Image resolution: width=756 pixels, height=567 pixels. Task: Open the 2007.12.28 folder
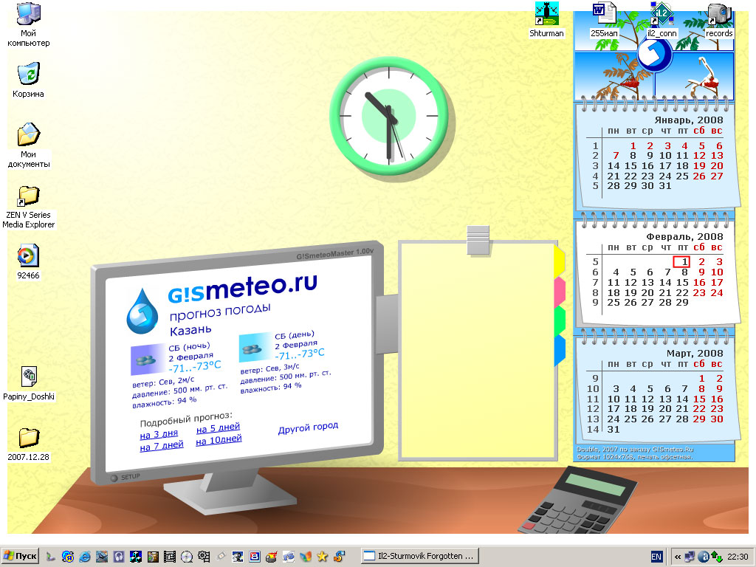click(x=28, y=438)
